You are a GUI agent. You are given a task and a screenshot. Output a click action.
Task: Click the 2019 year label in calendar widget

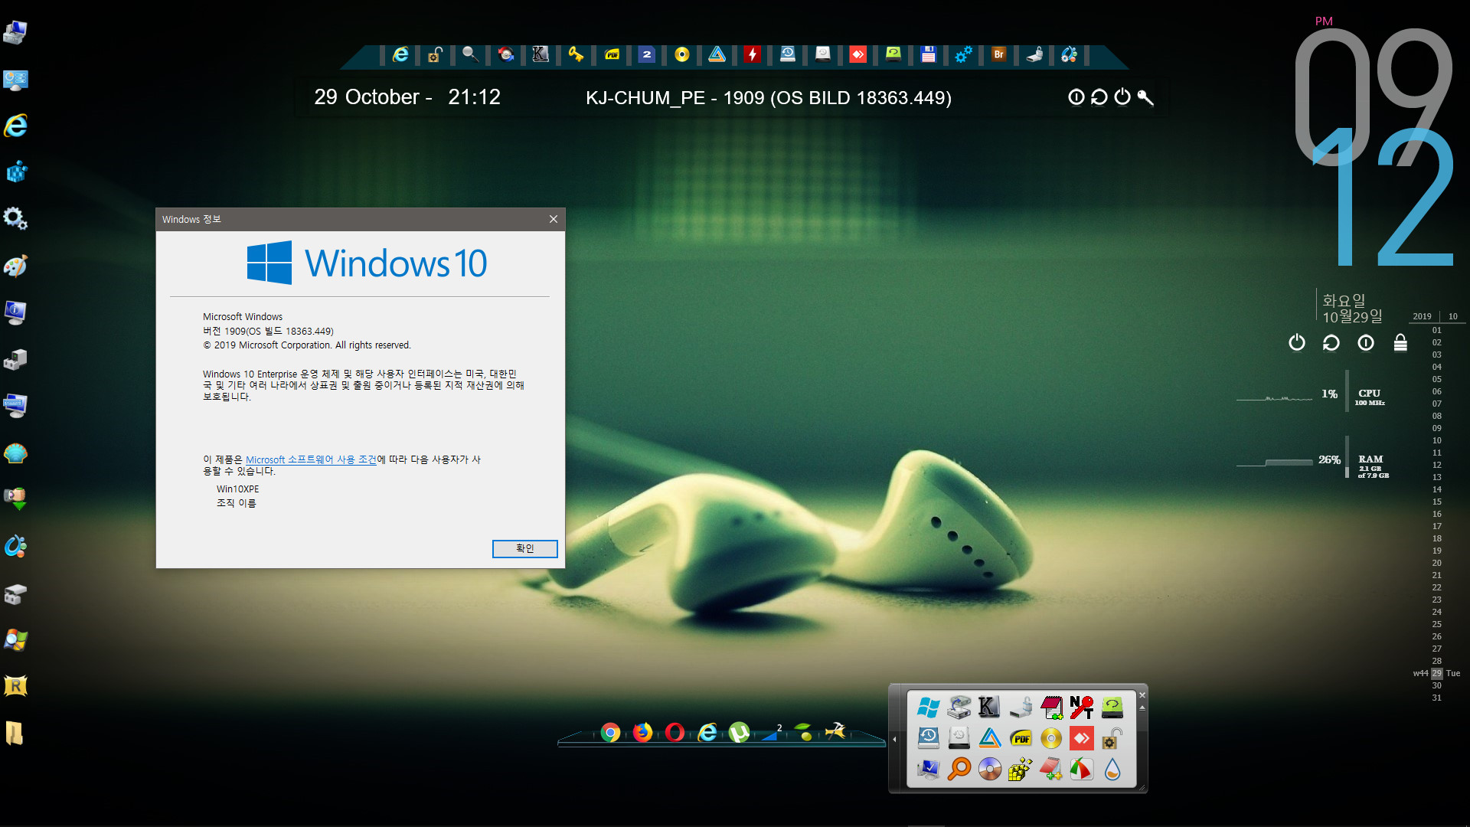click(x=1422, y=316)
